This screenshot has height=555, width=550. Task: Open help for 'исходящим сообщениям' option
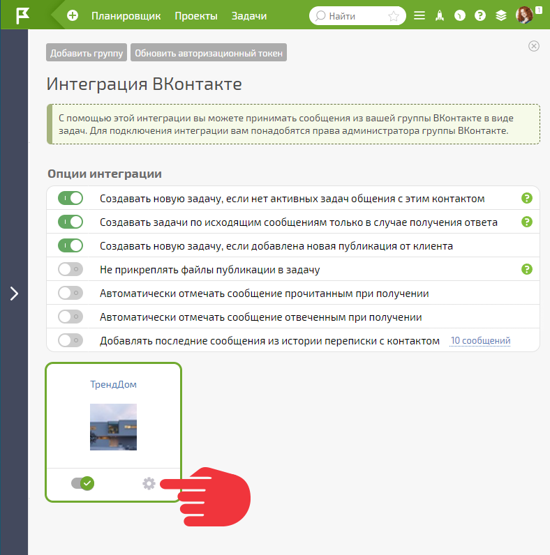click(x=527, y=222)
